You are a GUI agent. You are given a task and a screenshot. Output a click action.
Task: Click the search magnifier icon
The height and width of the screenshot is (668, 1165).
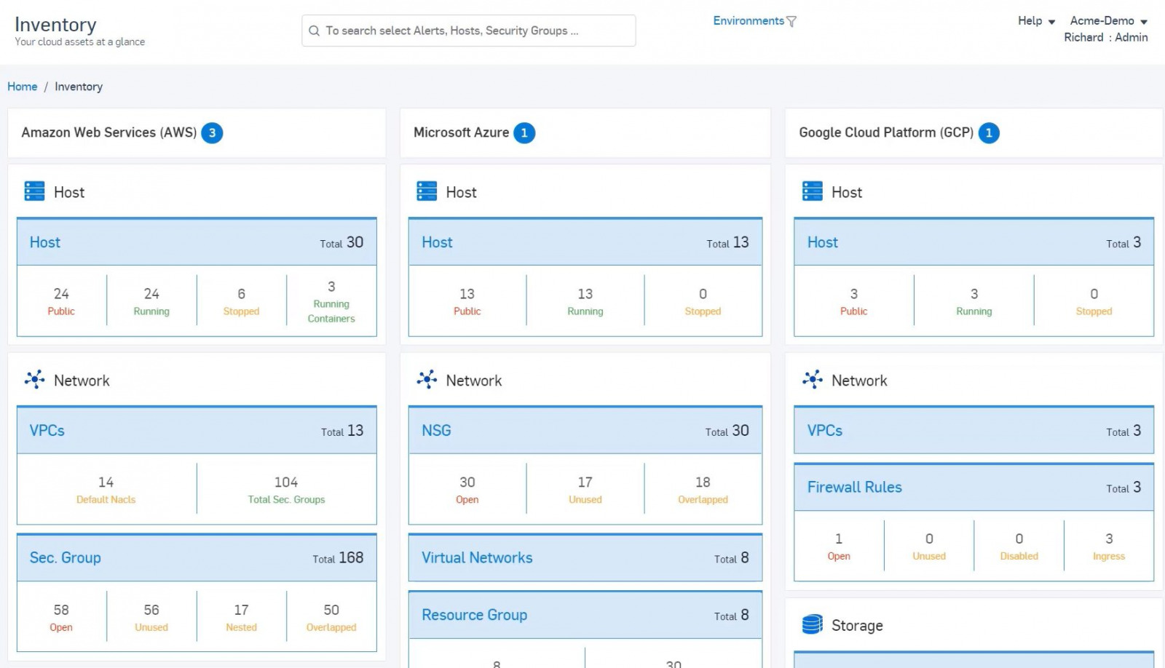(x=314, y=31)
